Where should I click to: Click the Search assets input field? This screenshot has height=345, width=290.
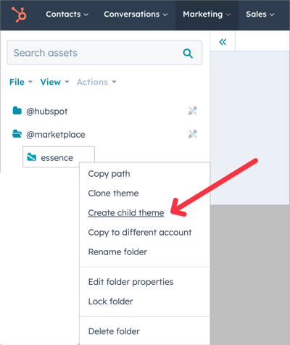104,53
